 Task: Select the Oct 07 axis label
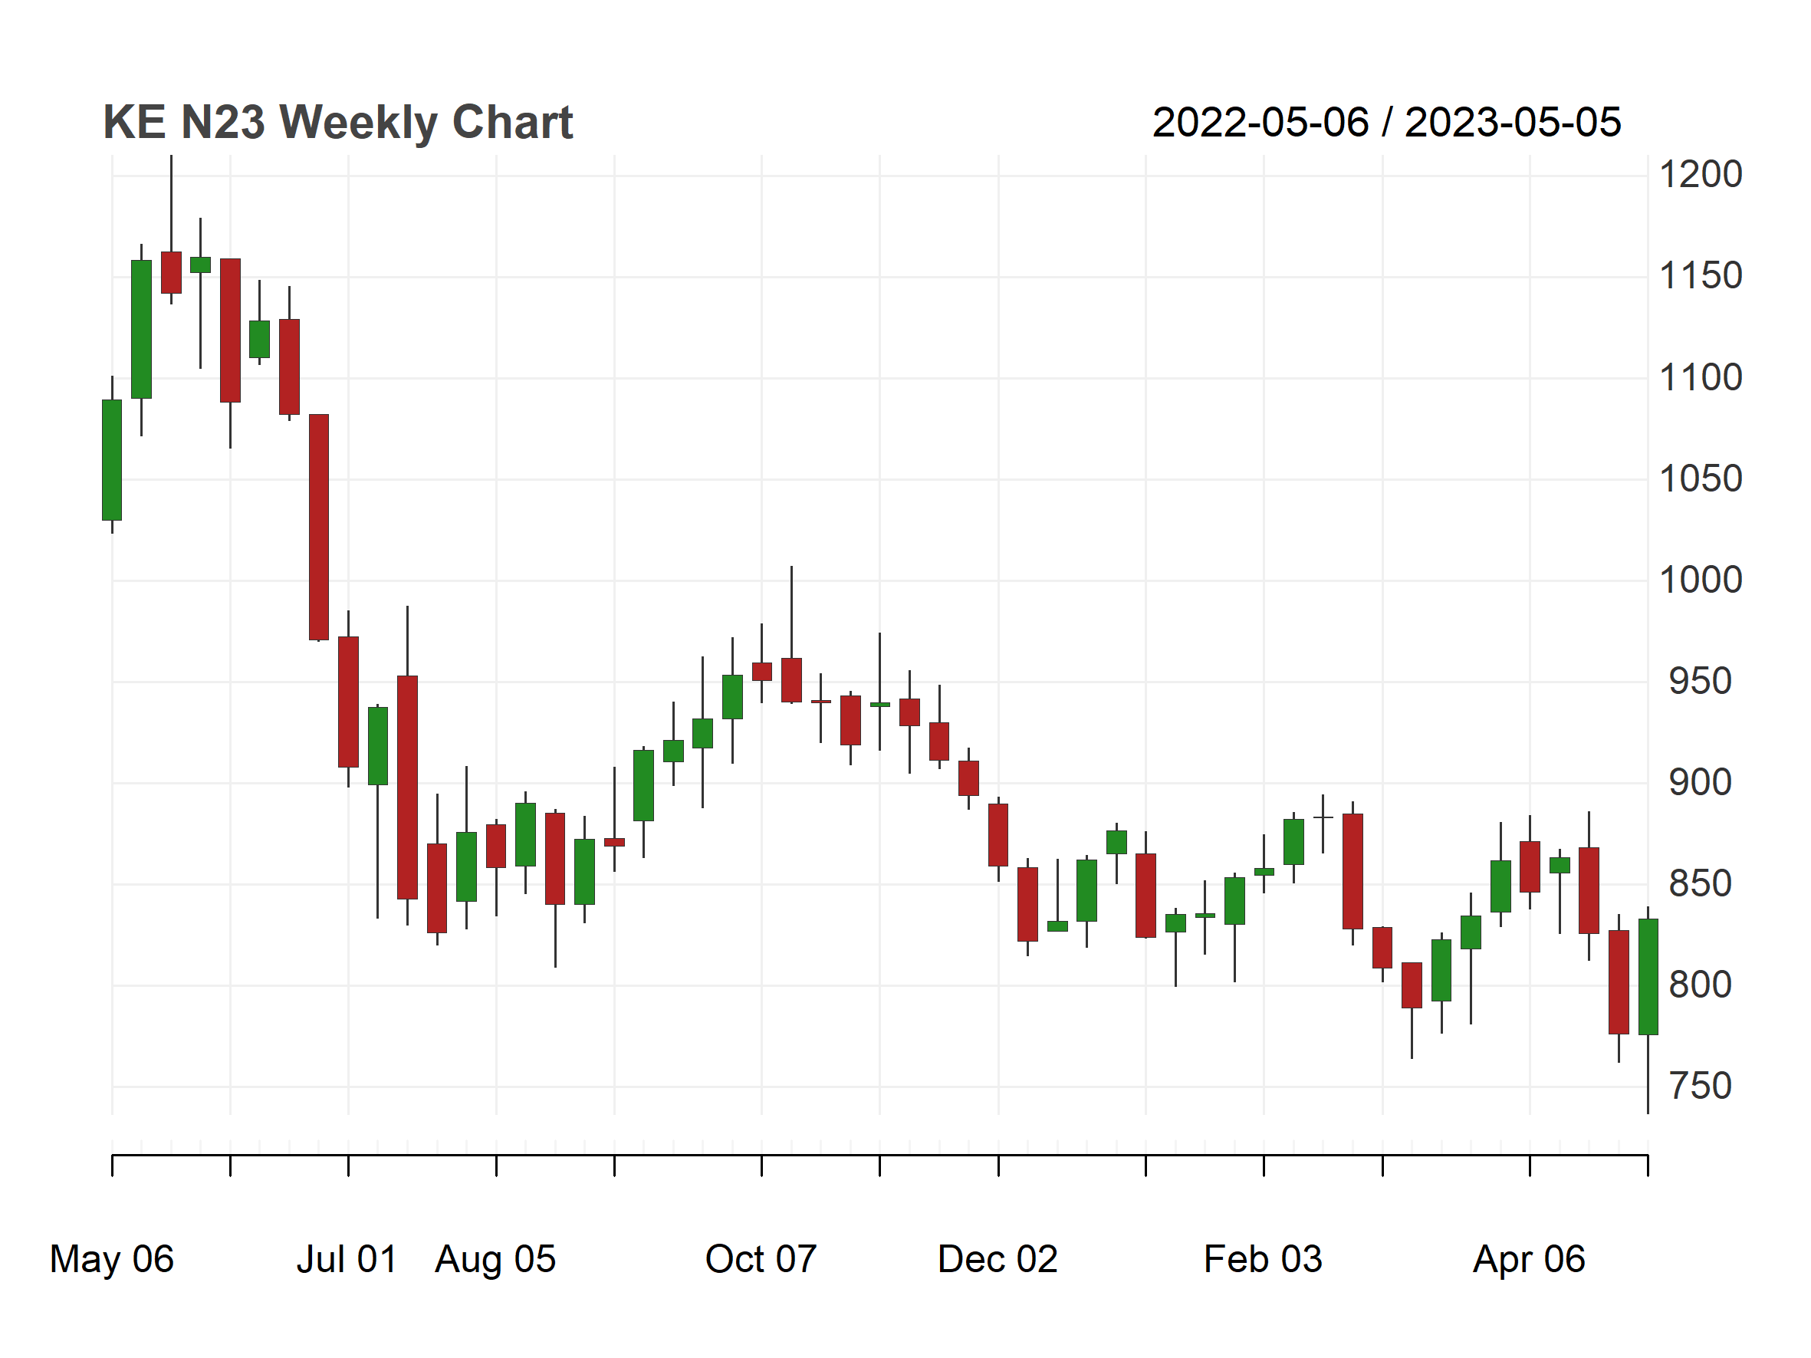[761, 1259]
